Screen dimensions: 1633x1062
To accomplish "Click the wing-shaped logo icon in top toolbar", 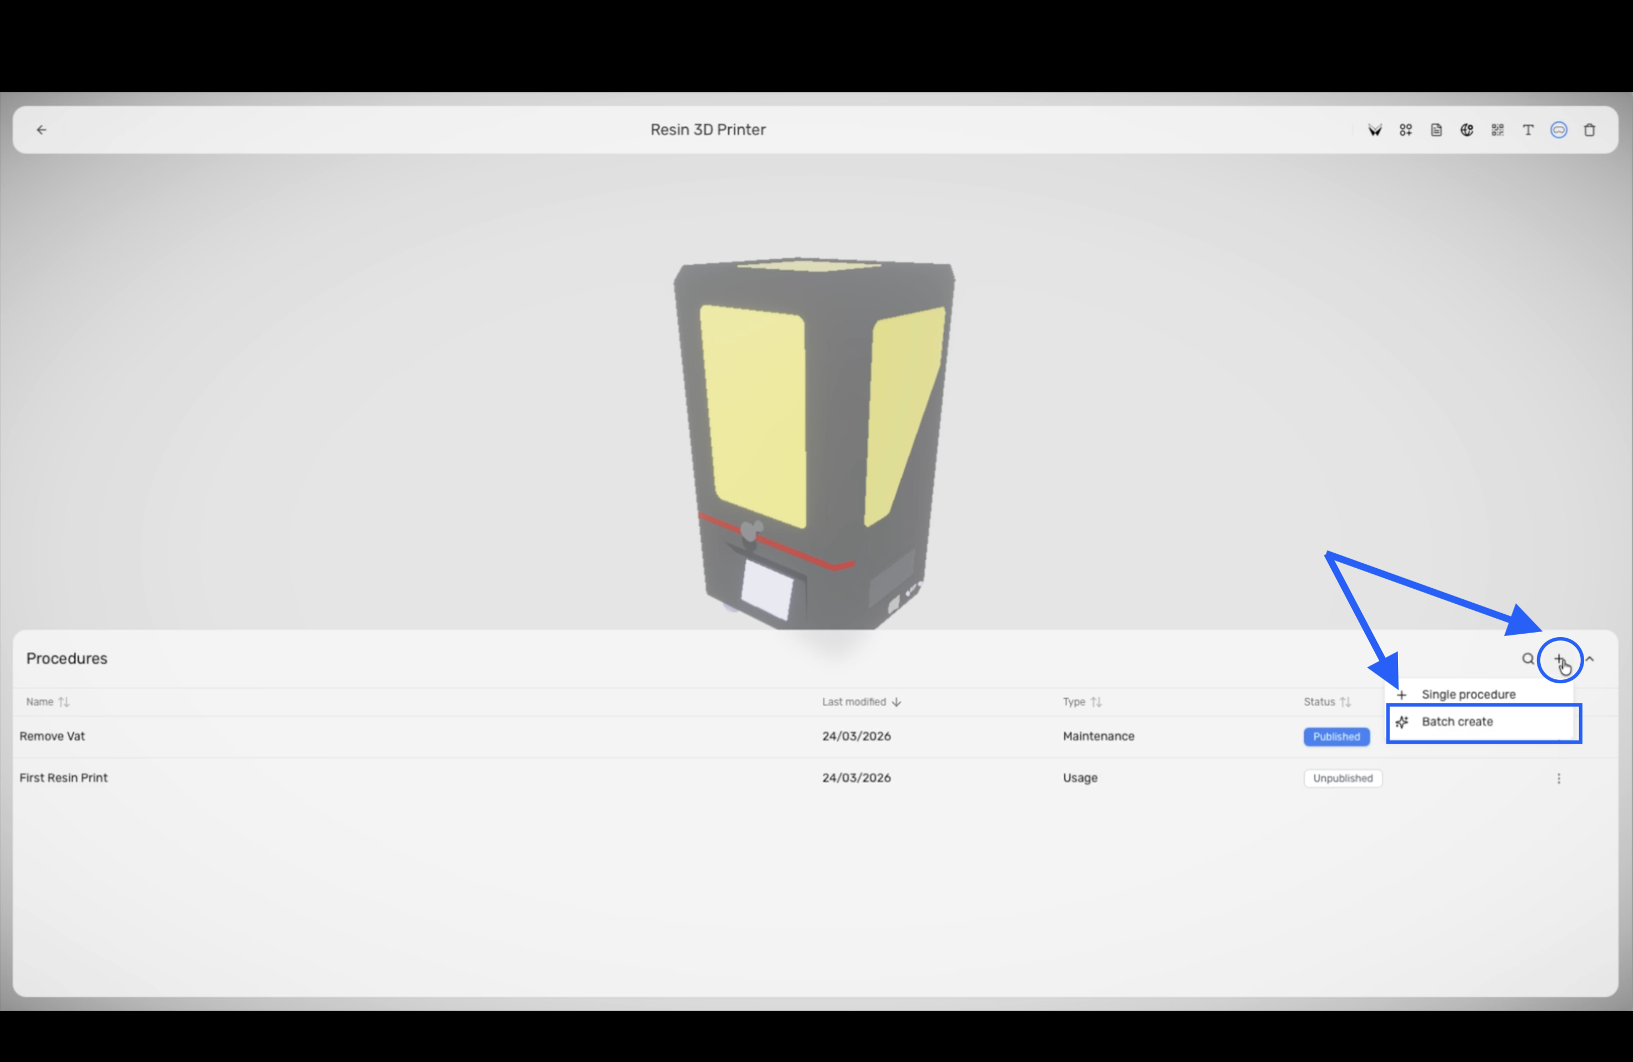I will (1374, 129).
